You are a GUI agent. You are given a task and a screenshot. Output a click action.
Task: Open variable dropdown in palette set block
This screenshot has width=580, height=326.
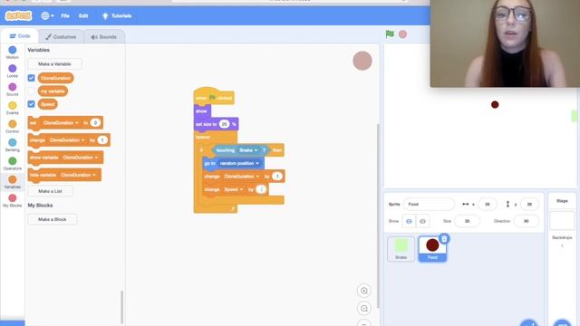tap(61, 123)
